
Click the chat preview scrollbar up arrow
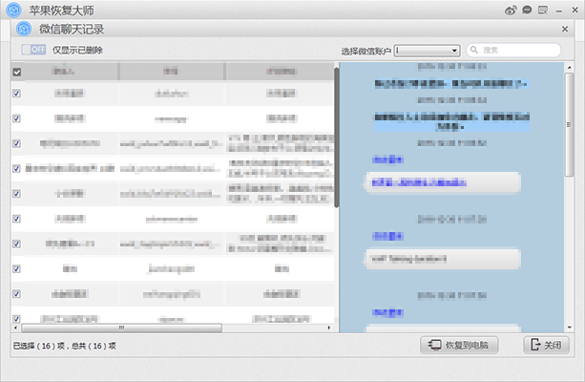point(570,68)
